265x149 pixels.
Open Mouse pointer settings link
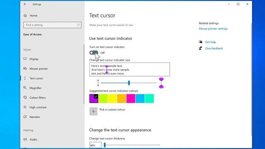click(213, 29)
